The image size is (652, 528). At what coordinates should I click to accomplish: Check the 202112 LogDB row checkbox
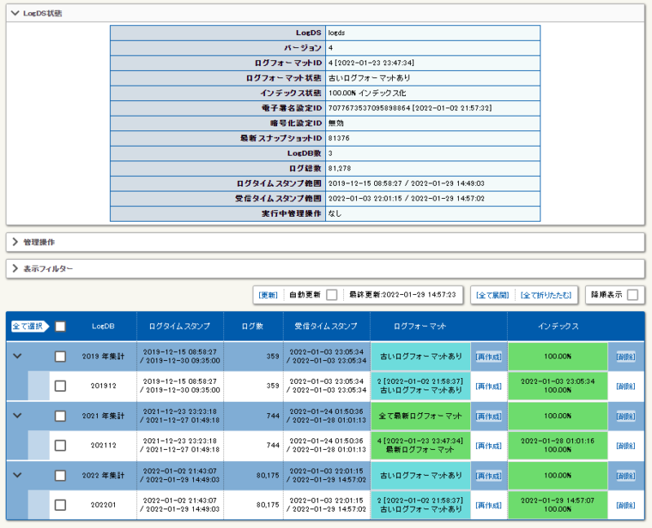(60, 445)
